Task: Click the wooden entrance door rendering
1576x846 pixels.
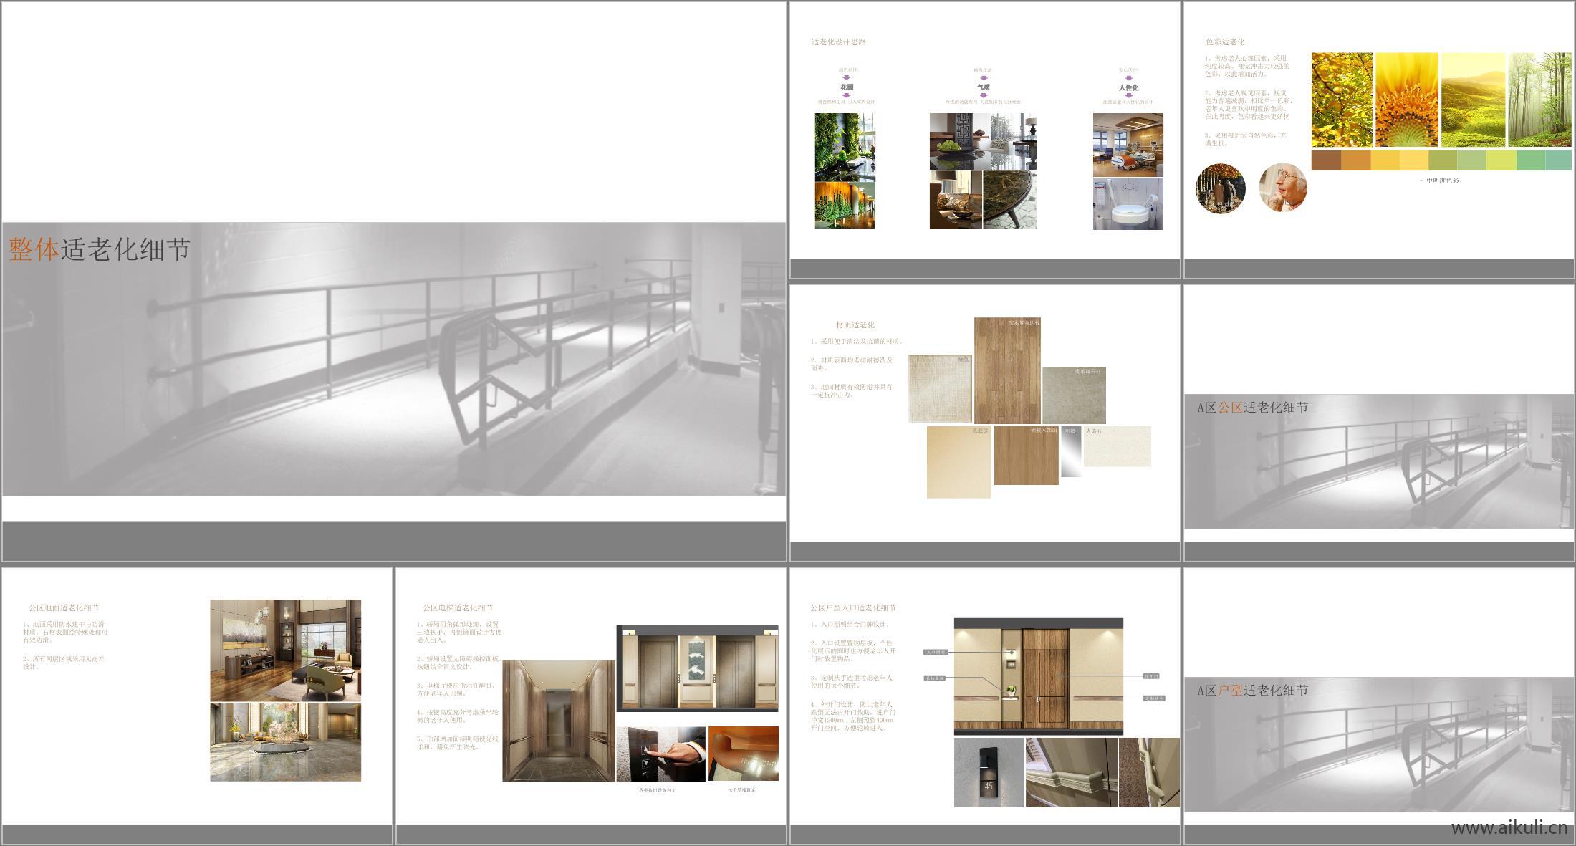Action: point(1045,676)
